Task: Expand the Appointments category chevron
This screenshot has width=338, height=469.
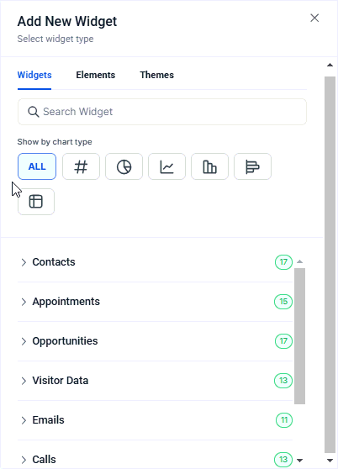Action: [x=24, y=302]
